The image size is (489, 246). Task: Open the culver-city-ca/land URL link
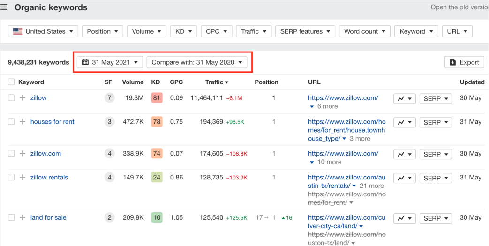click(x=346, y=222)
